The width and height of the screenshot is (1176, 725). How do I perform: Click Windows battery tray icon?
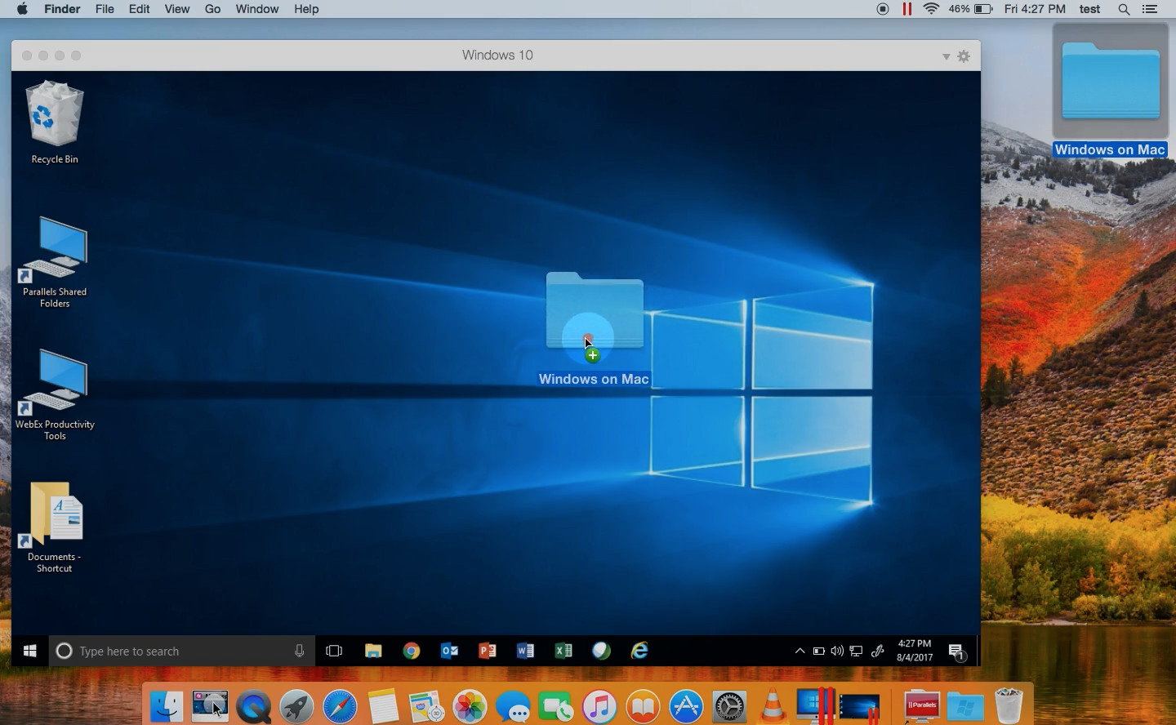coord(818,651)
